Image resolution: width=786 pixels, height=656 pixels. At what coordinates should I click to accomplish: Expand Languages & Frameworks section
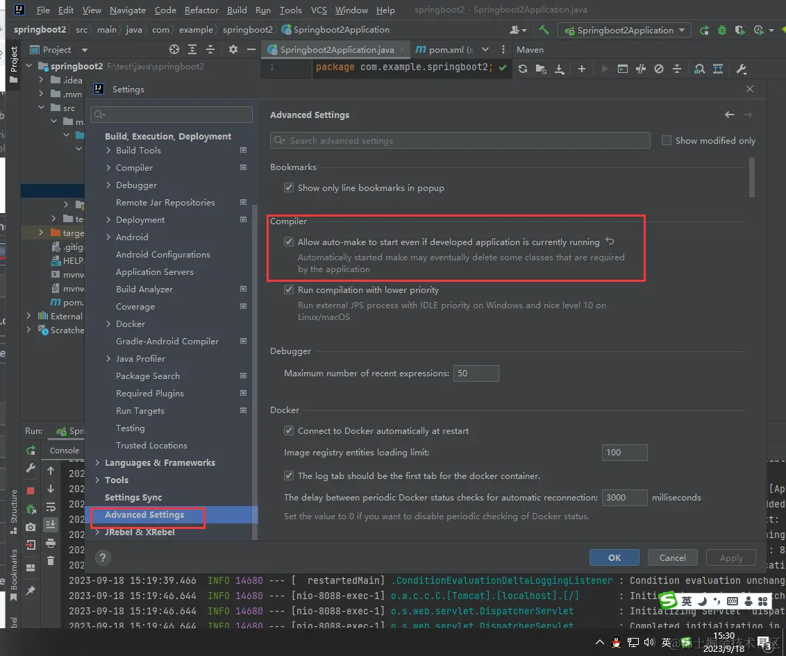click(97, 462)
